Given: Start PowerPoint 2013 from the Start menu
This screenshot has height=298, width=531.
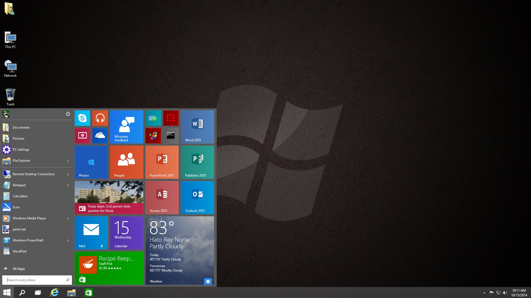Looking at the screenshot, I should [x=162, y=162].
